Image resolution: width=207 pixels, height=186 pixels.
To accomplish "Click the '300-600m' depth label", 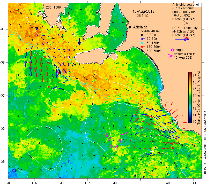I will [154, 51].
